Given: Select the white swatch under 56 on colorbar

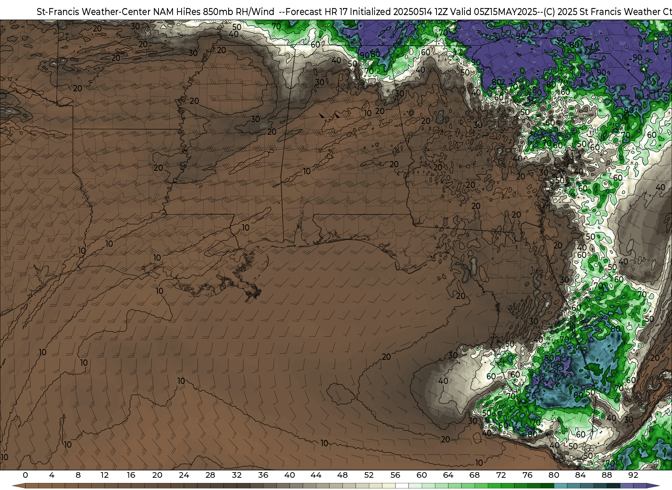Looking at the screenshot, I should [x=402, y=486].
